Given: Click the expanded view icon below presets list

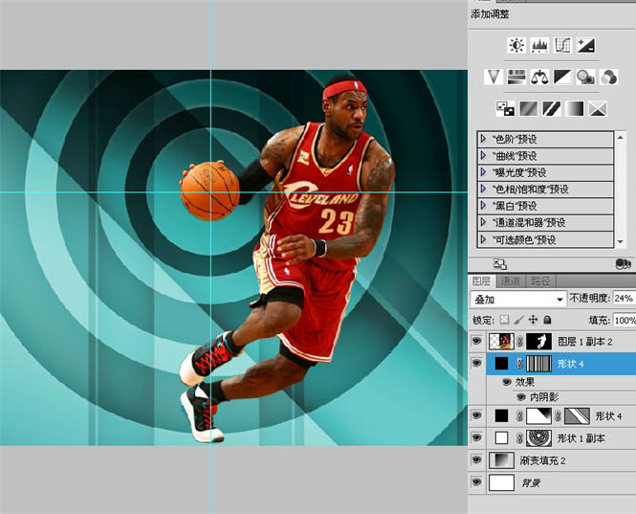Looking at the screenshot, I should pyautogui.click(x=500, y=264).
